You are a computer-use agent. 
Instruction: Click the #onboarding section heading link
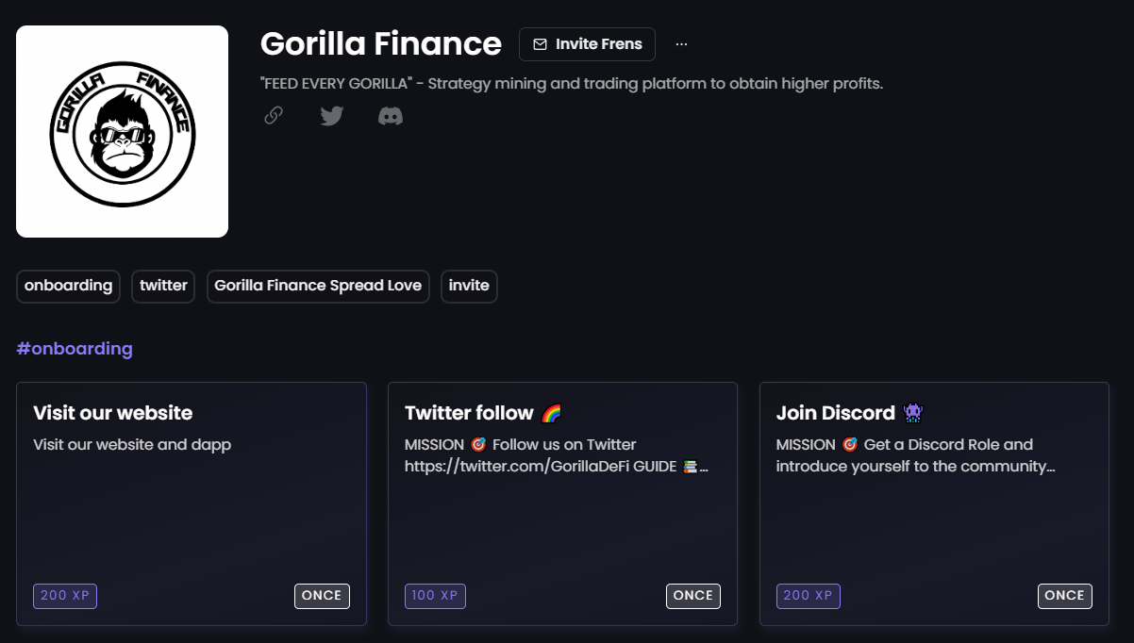pyautogui.click(x=75, y=349)
